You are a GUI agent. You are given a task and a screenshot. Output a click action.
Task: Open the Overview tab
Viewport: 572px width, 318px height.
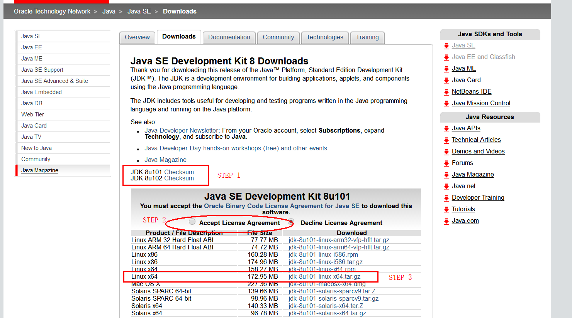click(x=137, y=37)
